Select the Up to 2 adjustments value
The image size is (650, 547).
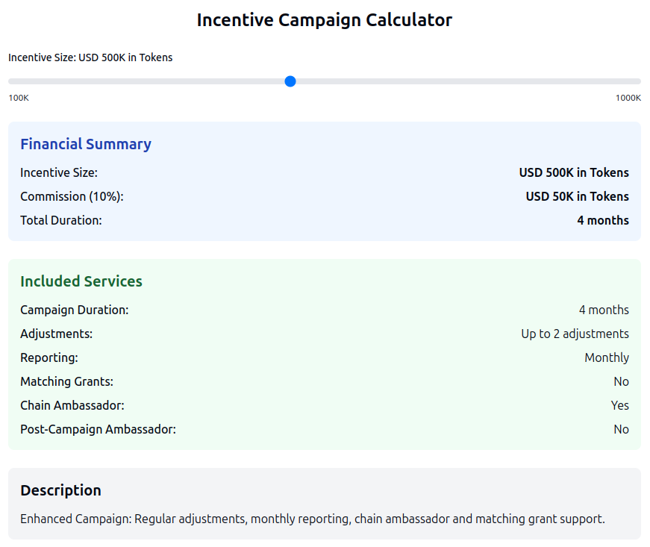coord(575,334)
